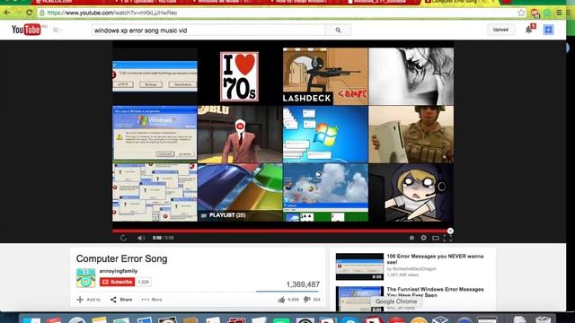Click the annoyingfamily channel avatar
575x323 pixels.
coord(86,277)
